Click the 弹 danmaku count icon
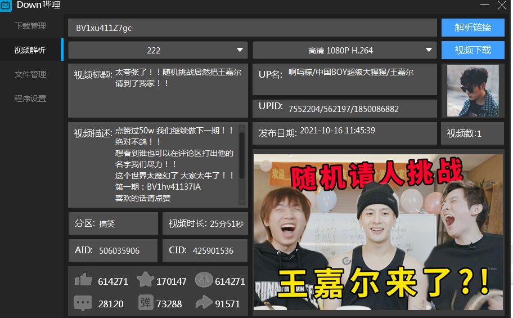Viewport: 513px width, 318px height. [146, 302]
